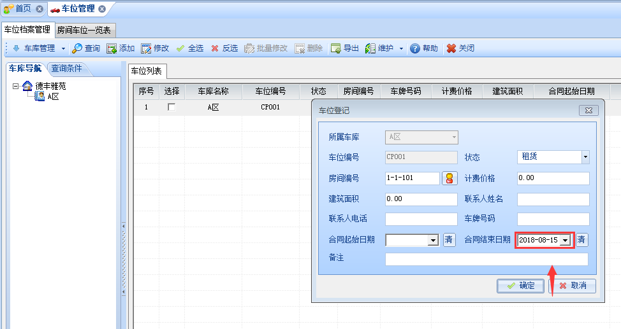Click the 联系人电话 input field
This screenshot has width=621, height=329.
(421, 219)
